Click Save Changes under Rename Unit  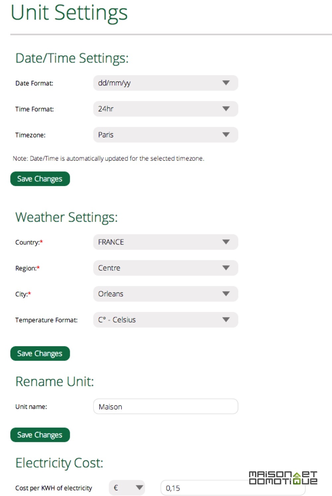pos(40,435)
